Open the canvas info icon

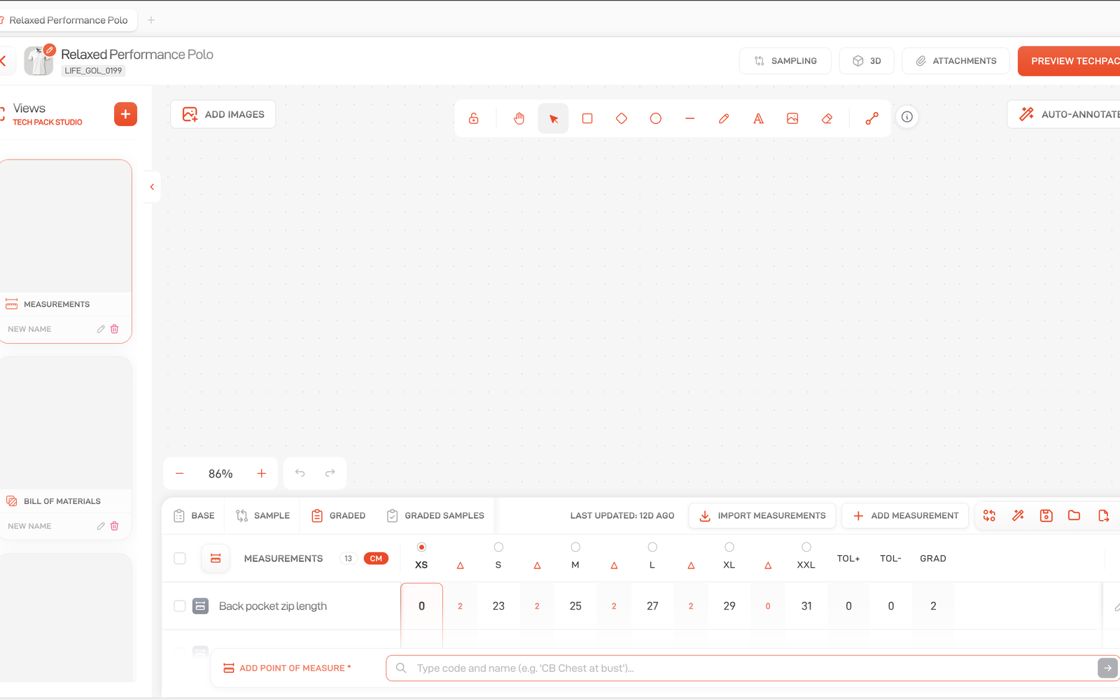point(907,117)
